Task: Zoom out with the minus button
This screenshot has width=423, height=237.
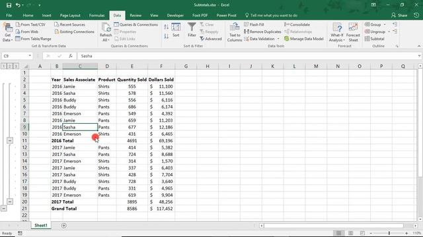Action: [x=371, y=233]
